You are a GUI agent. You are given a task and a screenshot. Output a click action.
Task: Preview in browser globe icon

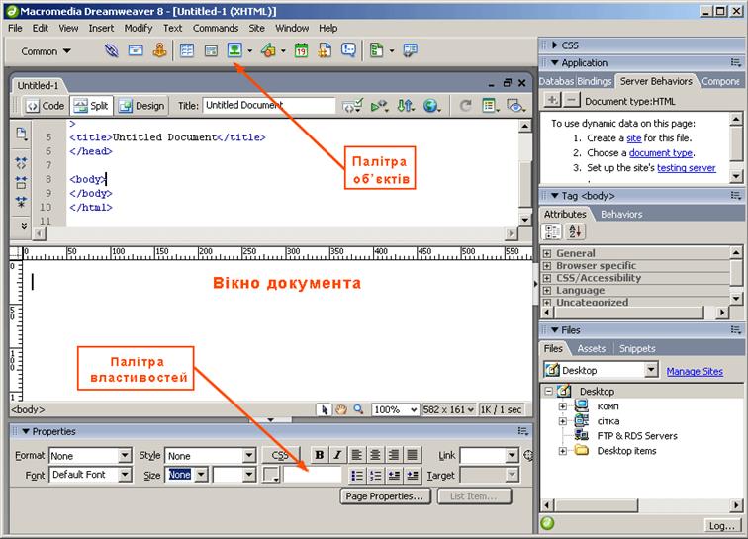pyautogui.click(x=431, y=106)
